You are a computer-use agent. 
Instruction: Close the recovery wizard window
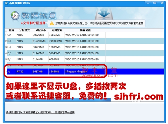(162, 3)
